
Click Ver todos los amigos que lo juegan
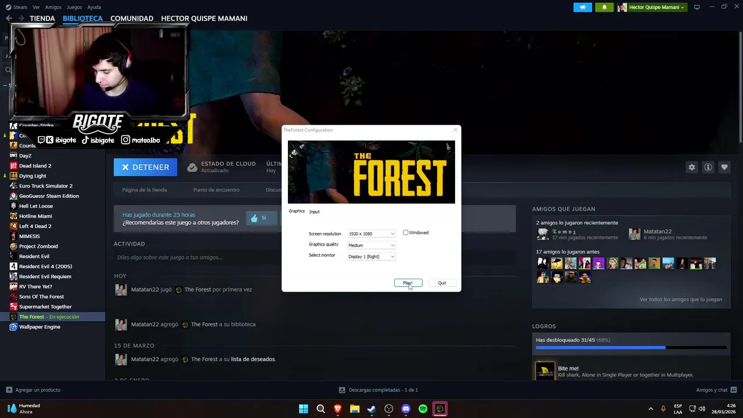681,300
